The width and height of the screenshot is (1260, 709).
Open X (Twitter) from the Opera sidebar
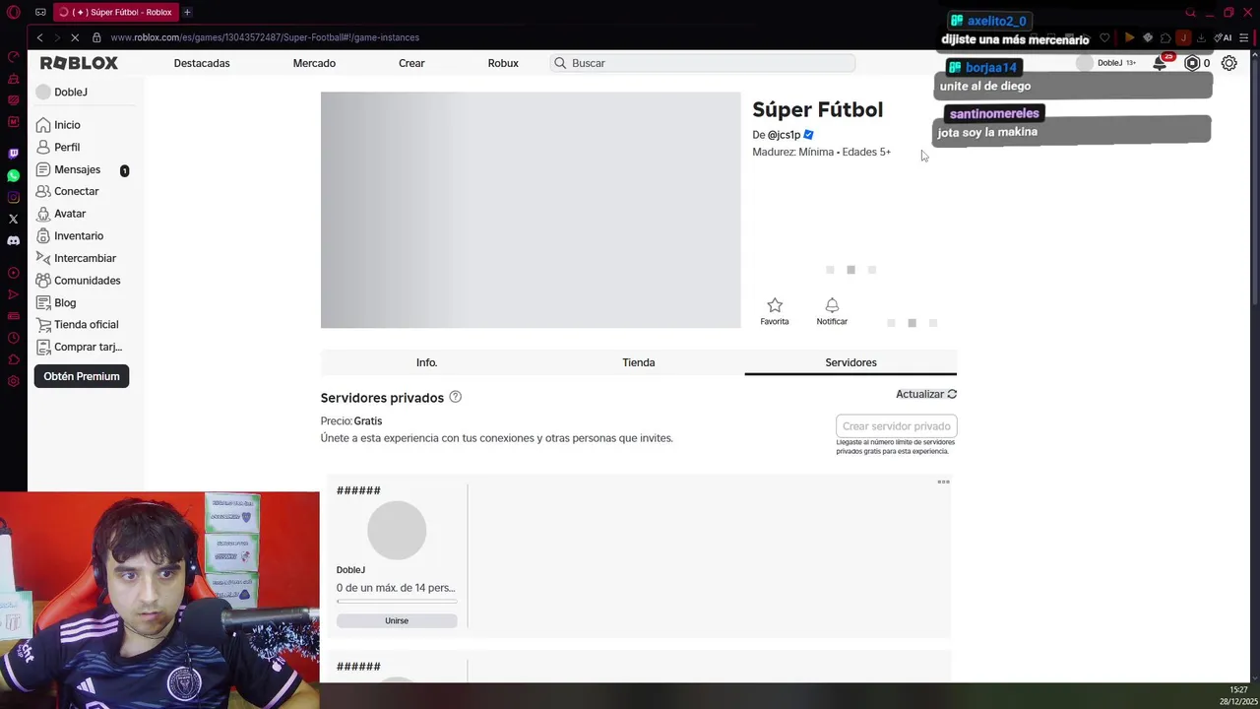[13, 219]
